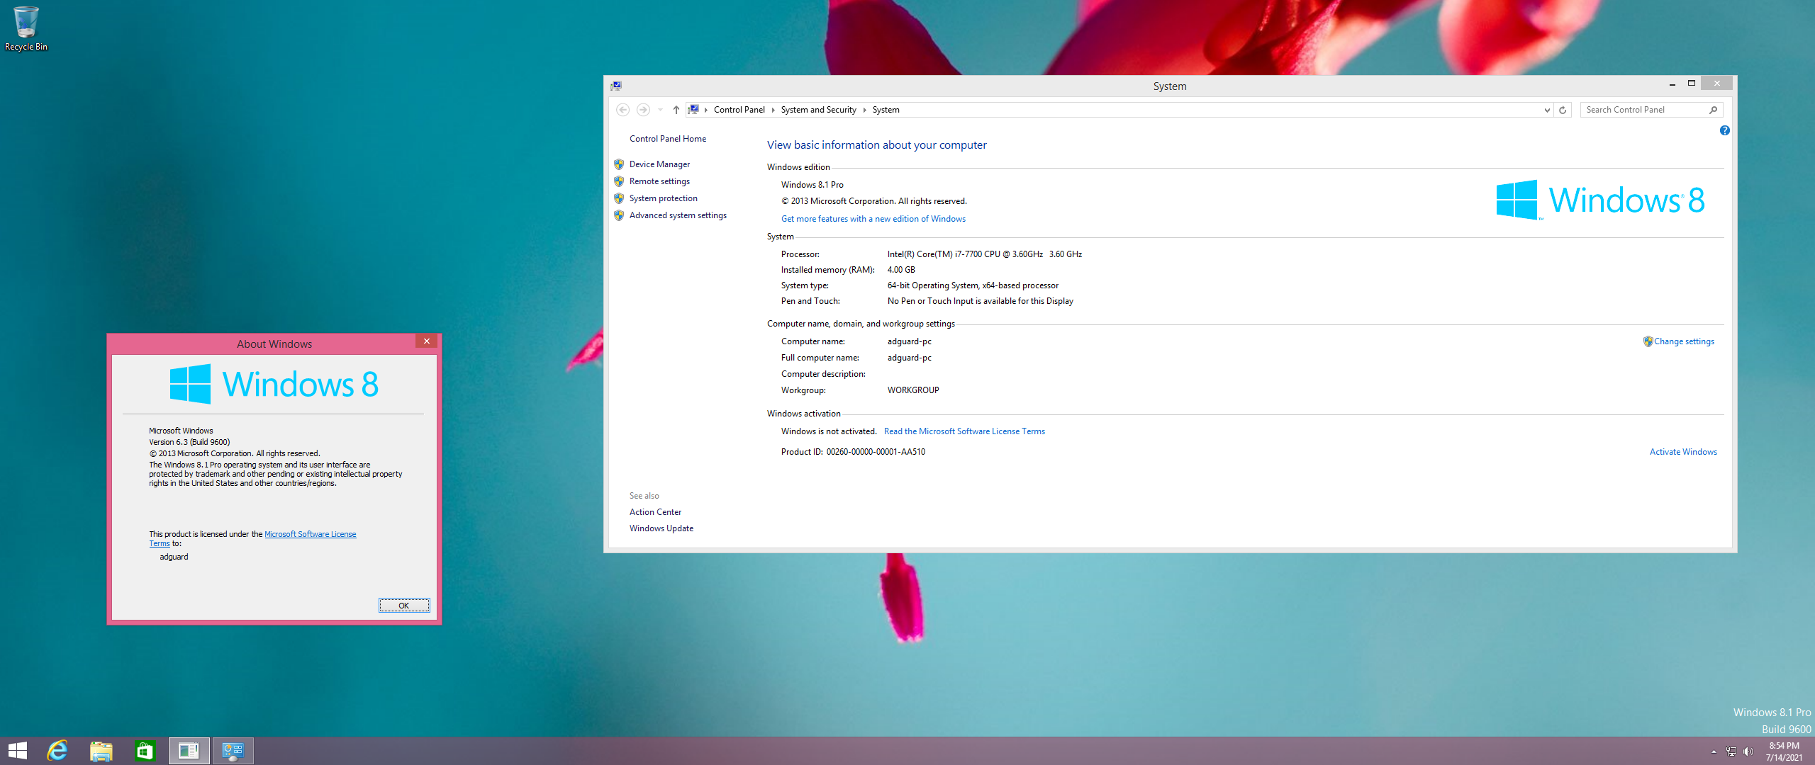Expand chevron after Control Panel breadcrumb
Viewport: 1815px width, 765px height.
(x=773, y=110)
